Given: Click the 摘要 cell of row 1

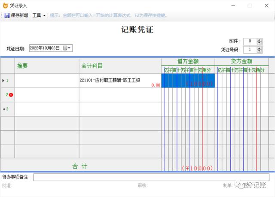Looking at the screenshot, I should (47, 81).
